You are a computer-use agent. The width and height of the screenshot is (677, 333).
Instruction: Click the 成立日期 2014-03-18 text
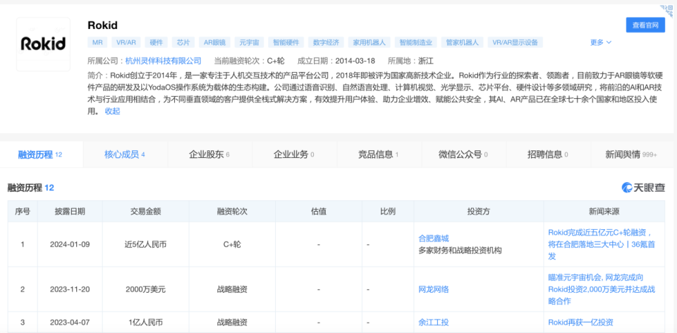(336, 61)
